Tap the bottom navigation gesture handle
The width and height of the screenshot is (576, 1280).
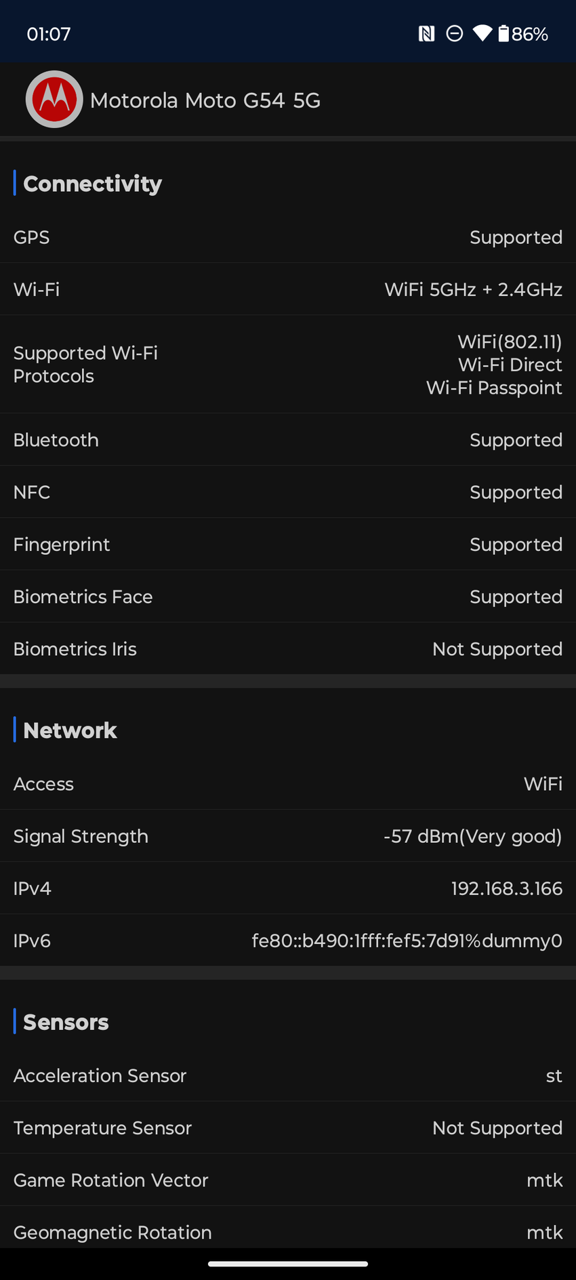coord(288,1264)
